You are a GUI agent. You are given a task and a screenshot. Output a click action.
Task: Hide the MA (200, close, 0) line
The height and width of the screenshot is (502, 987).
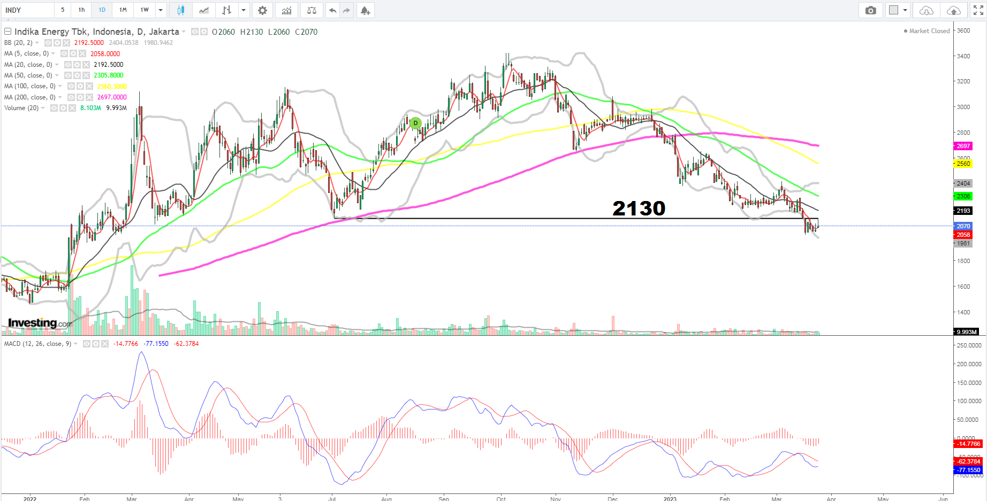tap(71, 97)
